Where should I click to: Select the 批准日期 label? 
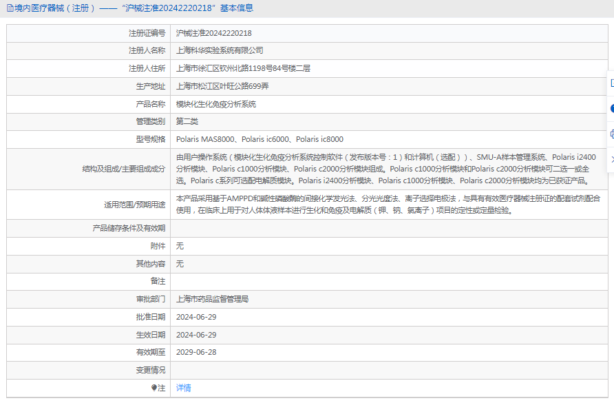tap(151, 317)
